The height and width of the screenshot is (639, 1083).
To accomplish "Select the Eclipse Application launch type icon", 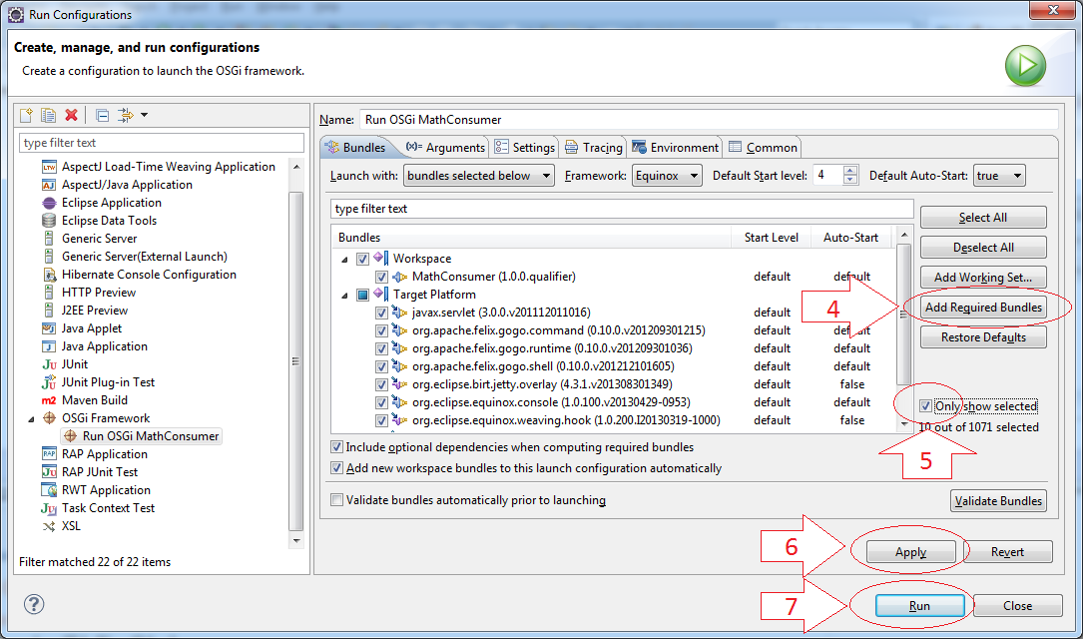I will pyautogui.click(x=49, y=203).
